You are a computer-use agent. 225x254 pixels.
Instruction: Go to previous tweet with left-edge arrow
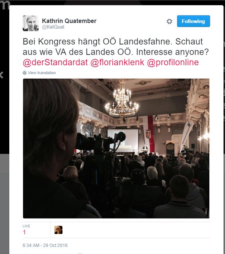[x=1, y=75]
